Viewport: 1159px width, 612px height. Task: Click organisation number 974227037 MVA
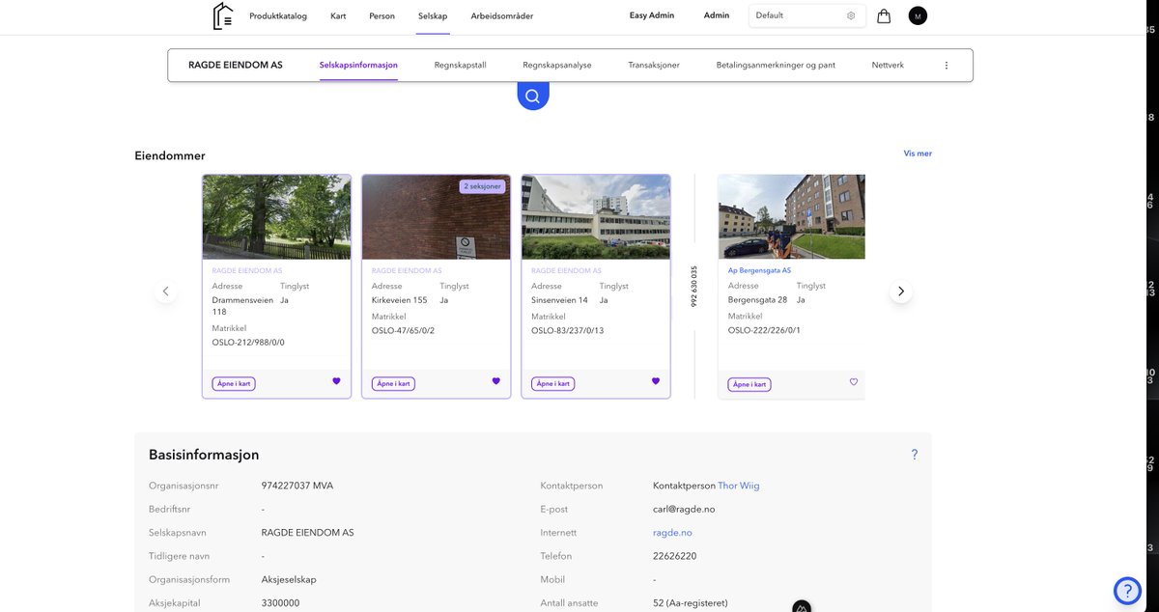(297, 486)
